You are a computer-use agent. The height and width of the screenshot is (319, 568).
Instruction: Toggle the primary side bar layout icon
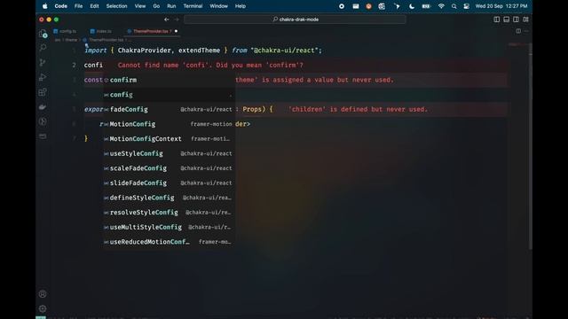497,19
